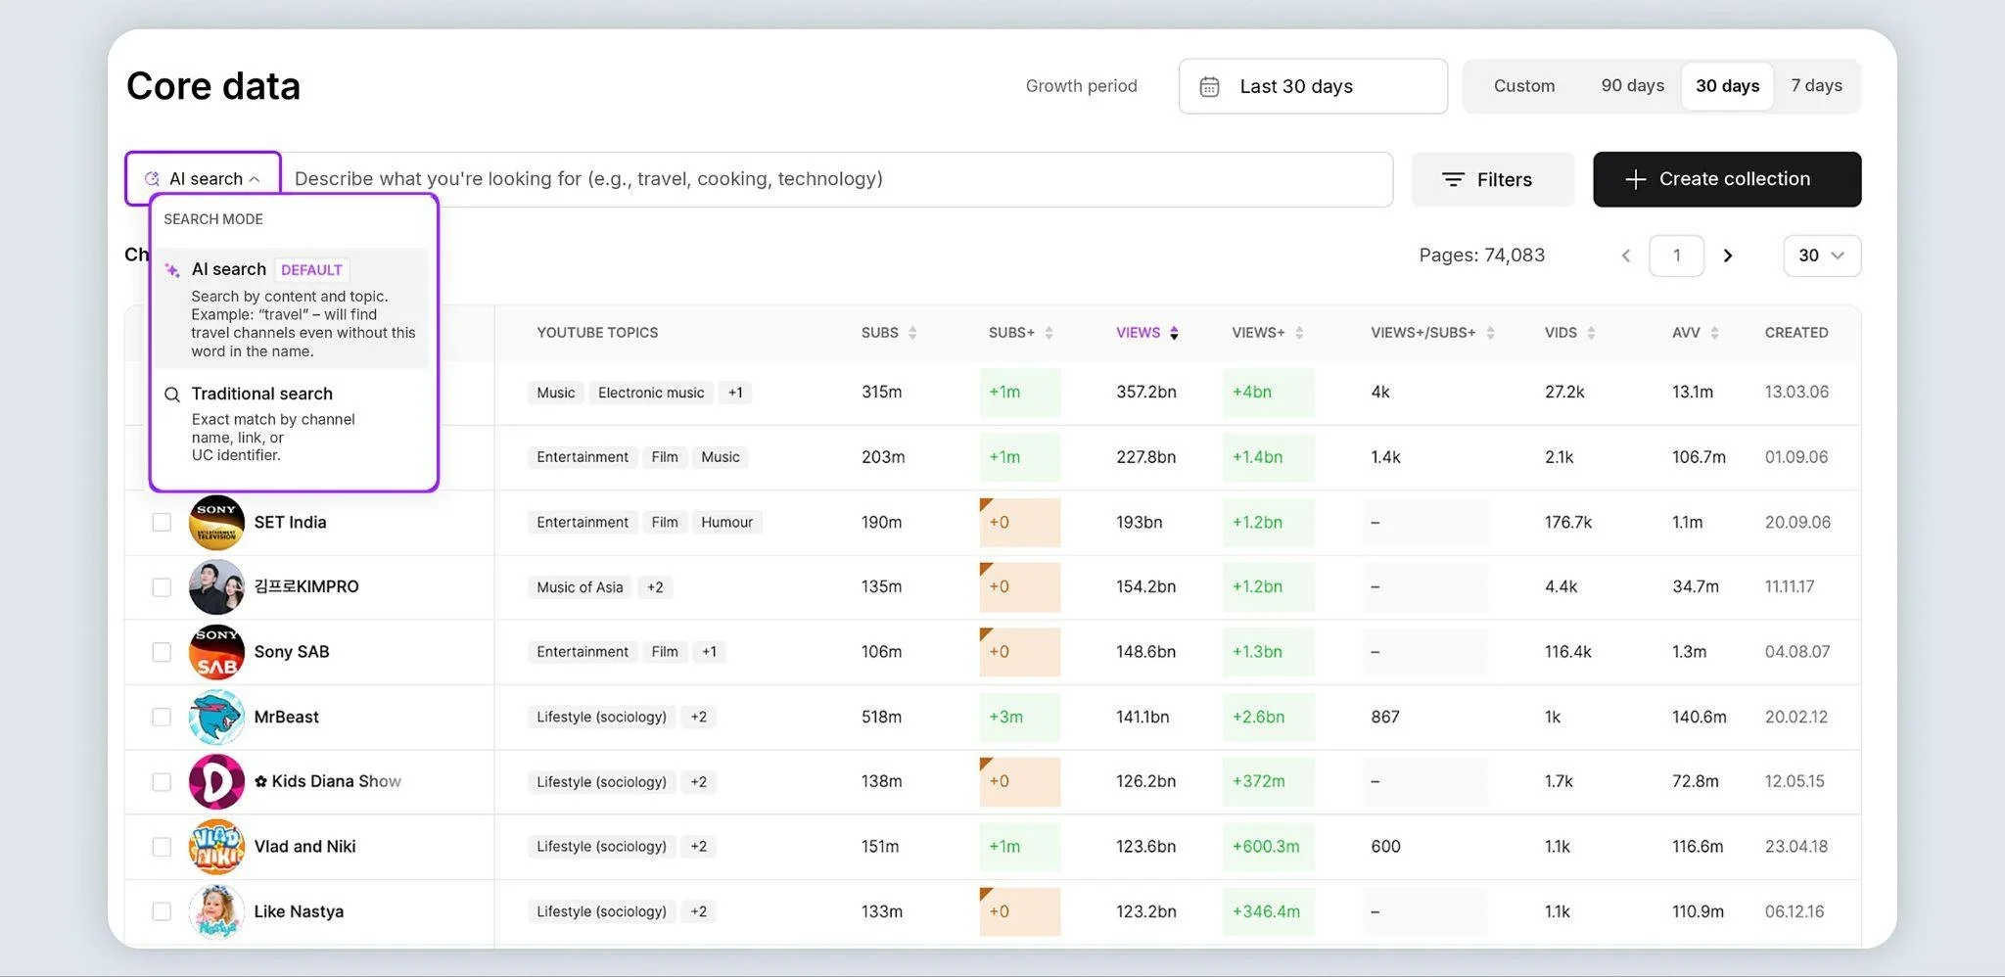Click the Electronic music topic tag
Viewport: 2005px width, 977px height.
tap(651, 393)
